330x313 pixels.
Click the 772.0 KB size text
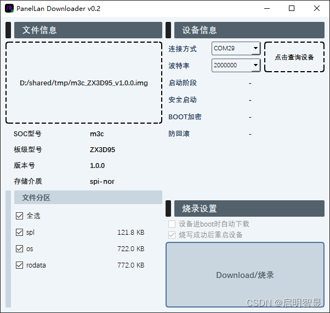[130, 265]
